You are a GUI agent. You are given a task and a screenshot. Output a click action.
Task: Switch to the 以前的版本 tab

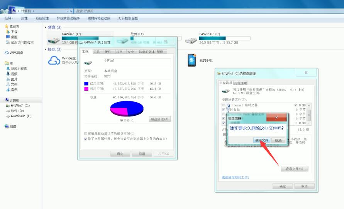click(x=147, y=52)
